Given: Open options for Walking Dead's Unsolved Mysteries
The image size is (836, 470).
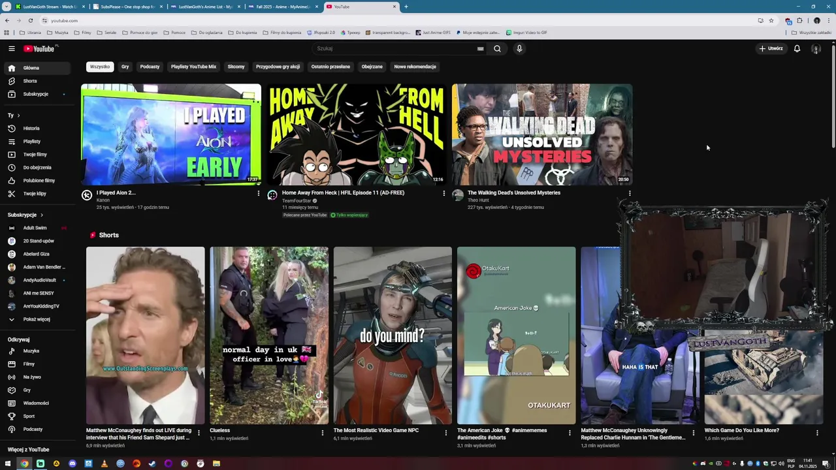Looking at the screenshot, I should (x=630, y=193).
